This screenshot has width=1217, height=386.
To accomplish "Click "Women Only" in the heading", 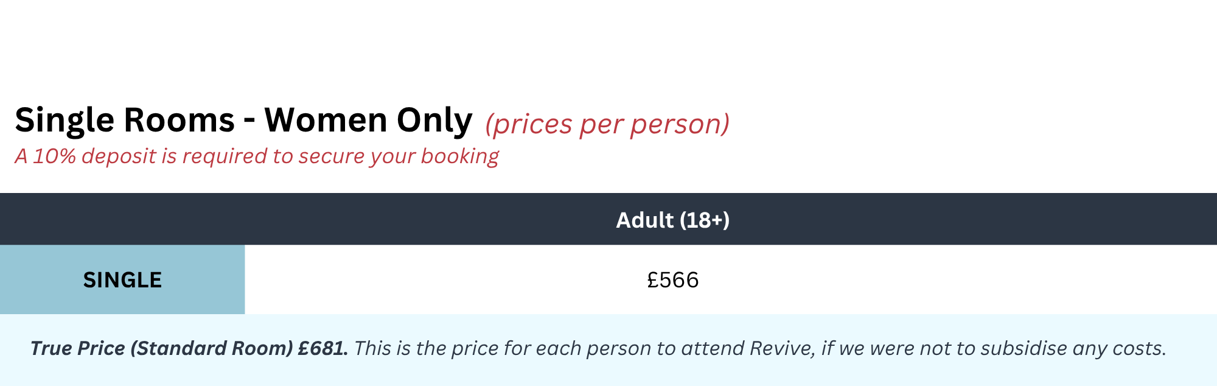I will click(x=368, y=120).
